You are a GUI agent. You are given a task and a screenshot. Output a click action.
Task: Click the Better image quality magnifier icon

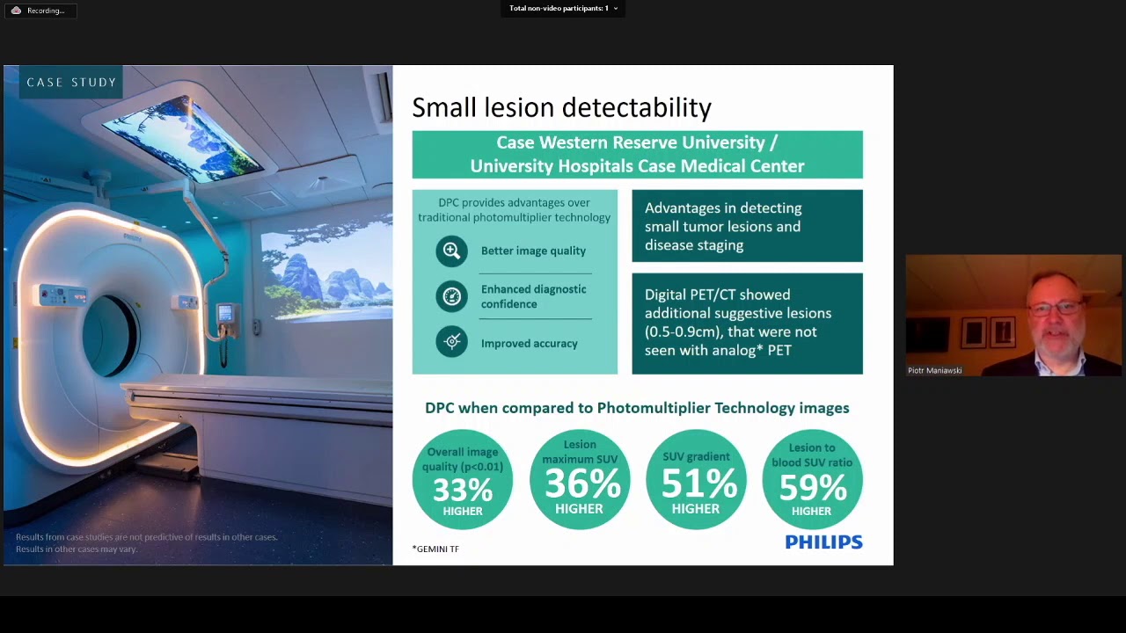452,251
